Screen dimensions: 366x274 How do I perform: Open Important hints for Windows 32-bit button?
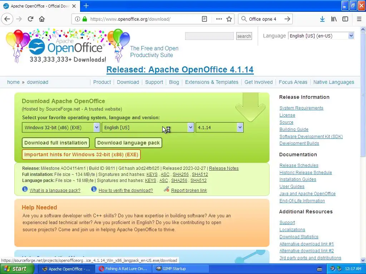pyautogui.click(x=81, y=154)
